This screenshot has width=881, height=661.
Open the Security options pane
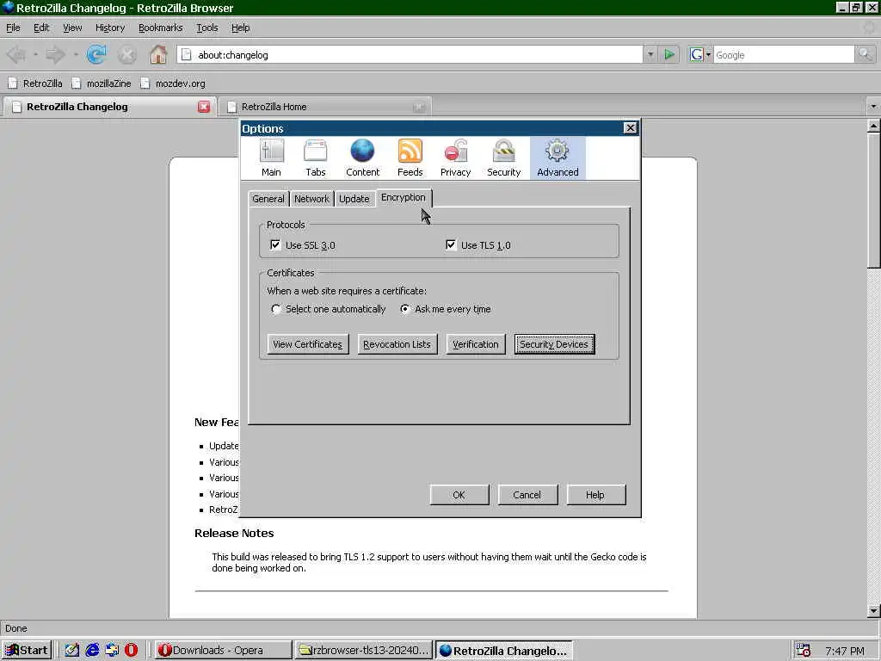coord(503,158)
